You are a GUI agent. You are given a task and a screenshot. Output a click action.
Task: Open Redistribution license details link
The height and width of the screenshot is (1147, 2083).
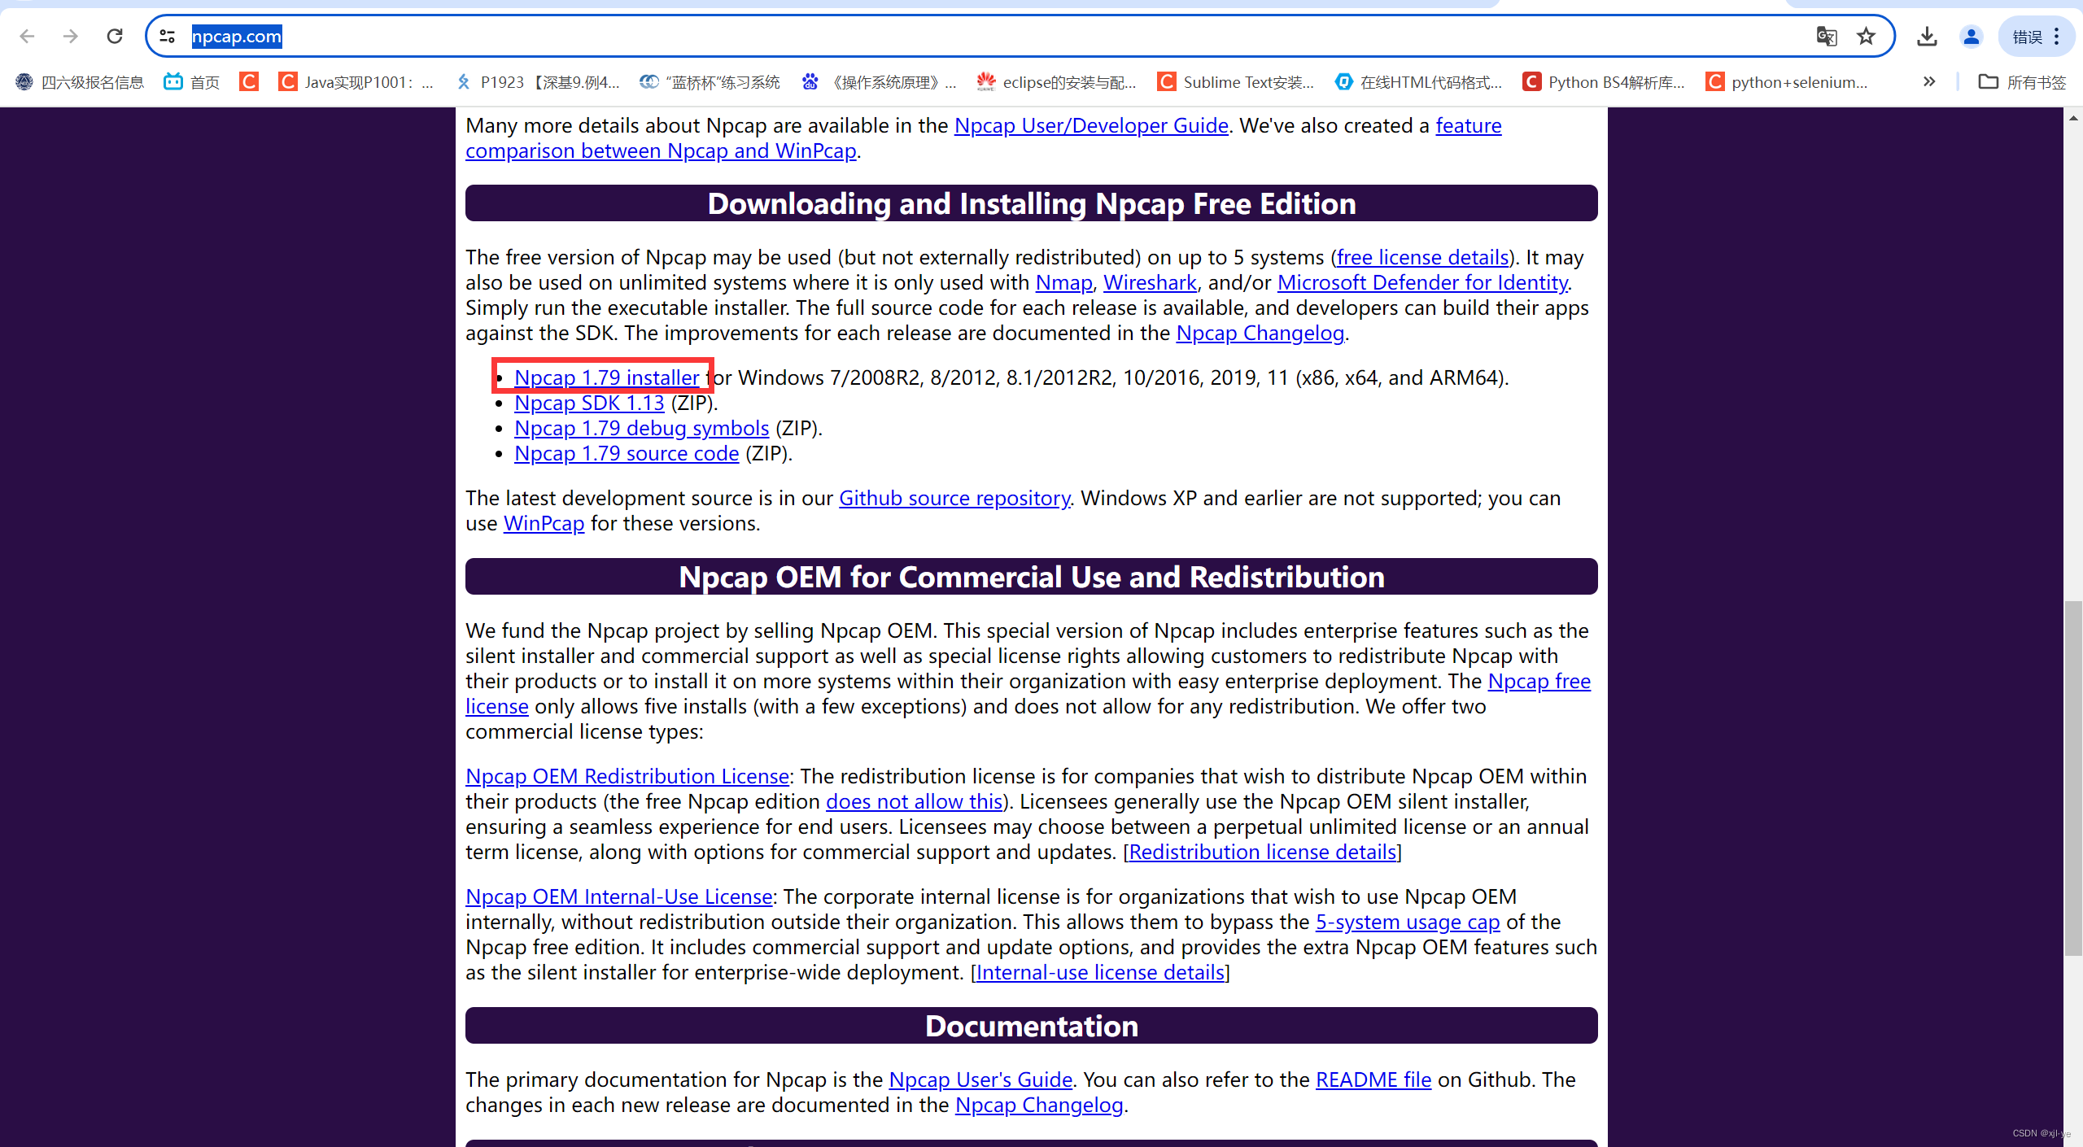[1262, 853]
